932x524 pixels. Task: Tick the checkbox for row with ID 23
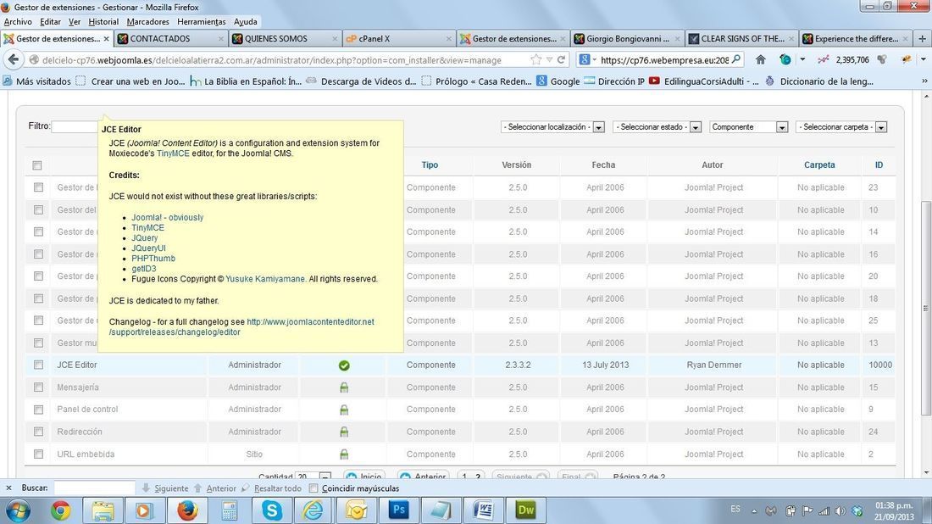click(39, 187)
